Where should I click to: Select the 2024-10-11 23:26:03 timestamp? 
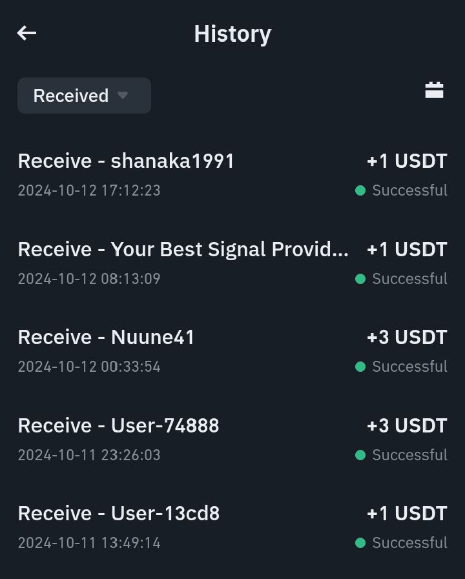(x=89, y=455)
